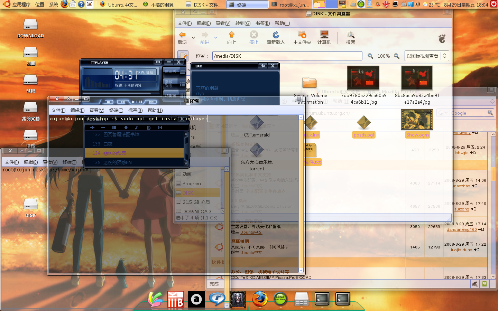Screen dimensions: 498x311
Task: Click the document icon in the TTPlayer playlist toolbar
Action: click(x=149, y=128)
